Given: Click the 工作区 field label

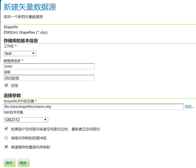Looking at the screenshot, I should point(9,47).
